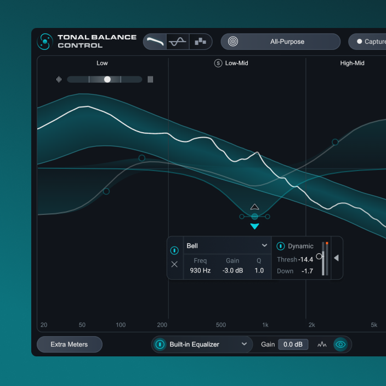Screen dimensions: 386x386
Task: Click the Low band label
Action: [x=103, y=63]
